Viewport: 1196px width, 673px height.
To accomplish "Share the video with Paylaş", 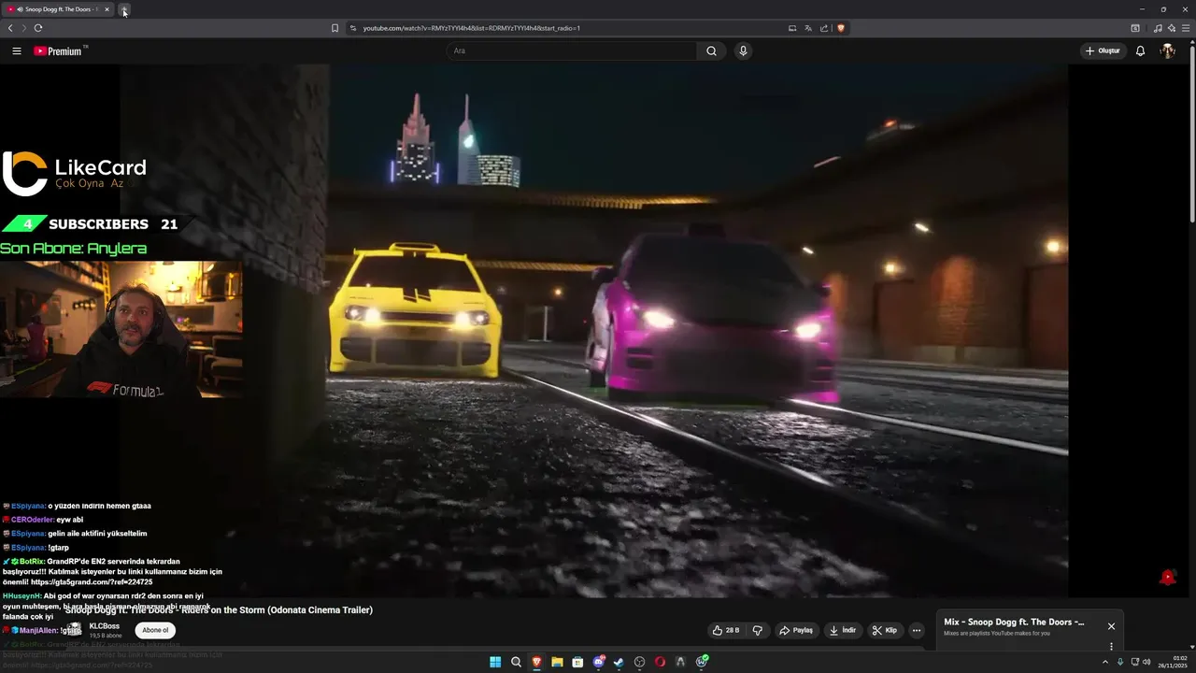I will [797, 630].
